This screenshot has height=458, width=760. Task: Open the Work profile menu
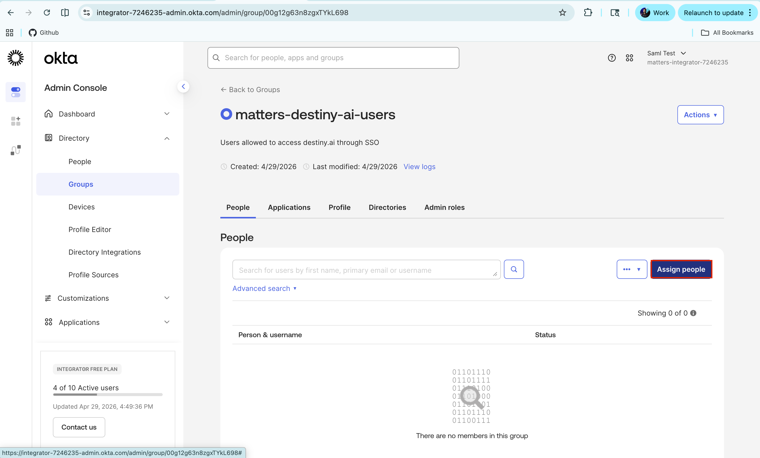point(654,13)
